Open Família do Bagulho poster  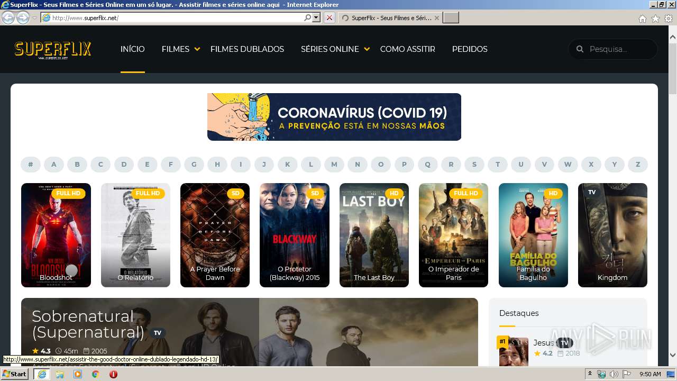tap(533, 235)
